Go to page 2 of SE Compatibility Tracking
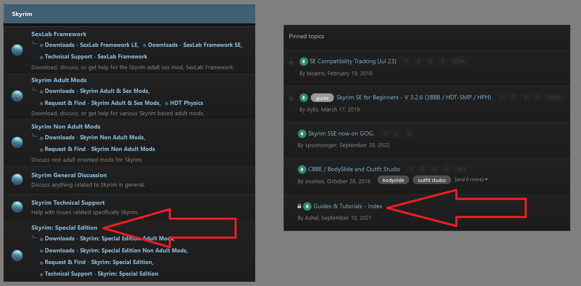The image size is (581, 286). (x=418, y=62)
